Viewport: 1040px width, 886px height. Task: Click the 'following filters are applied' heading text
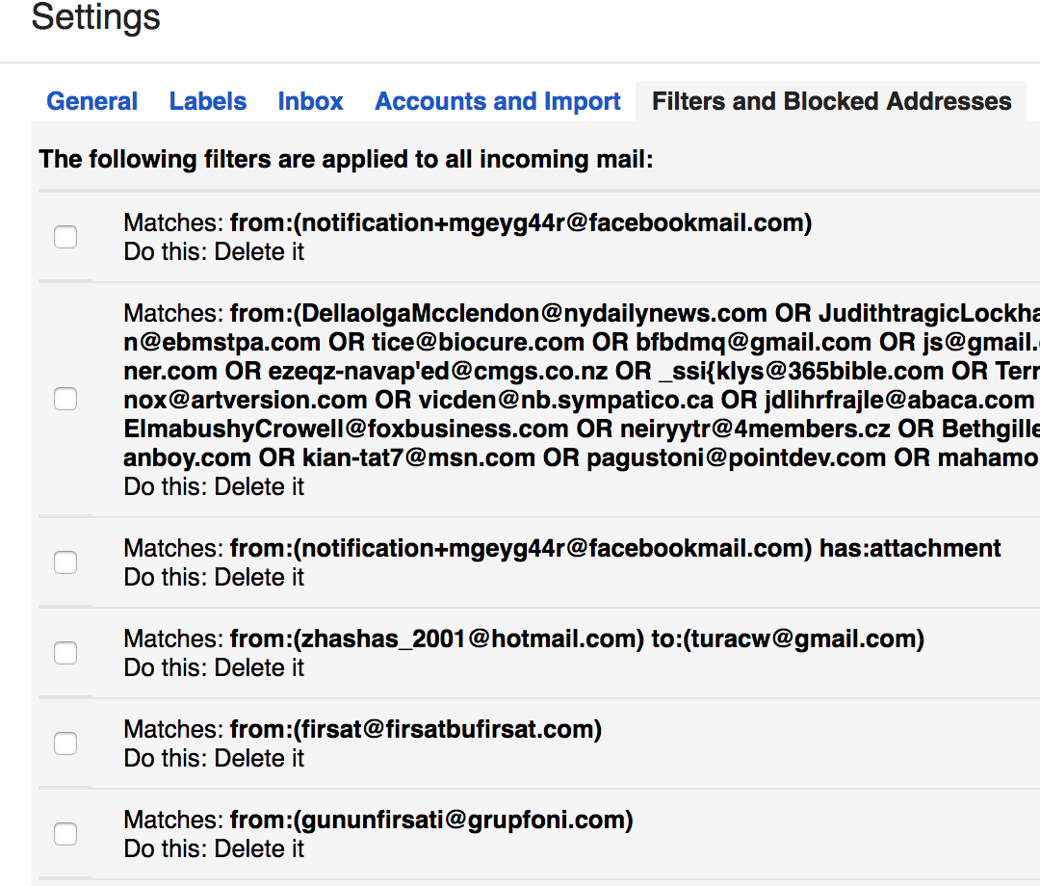pyautogui.click(x=346, y=159)
